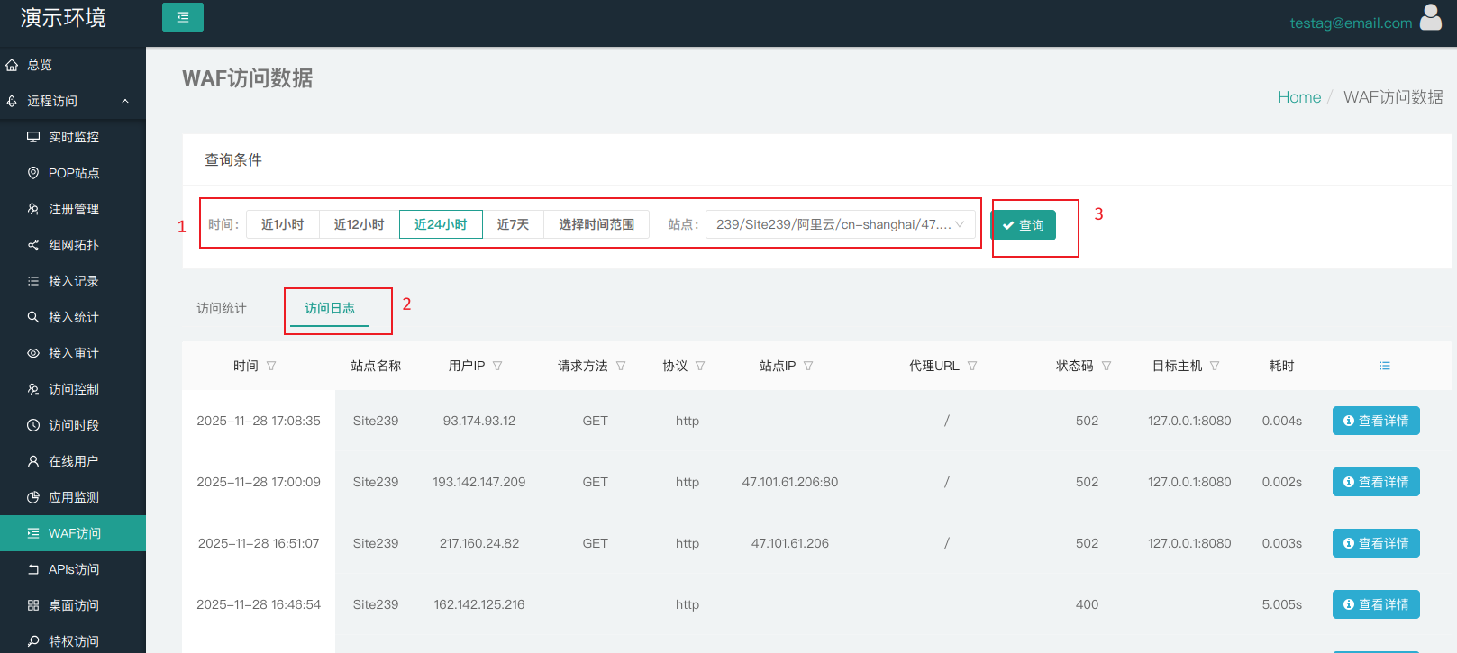The width and height of the screenshot is (1457, 653).
Task: Open 在线用户 menu item
Action: pos(73,461)
